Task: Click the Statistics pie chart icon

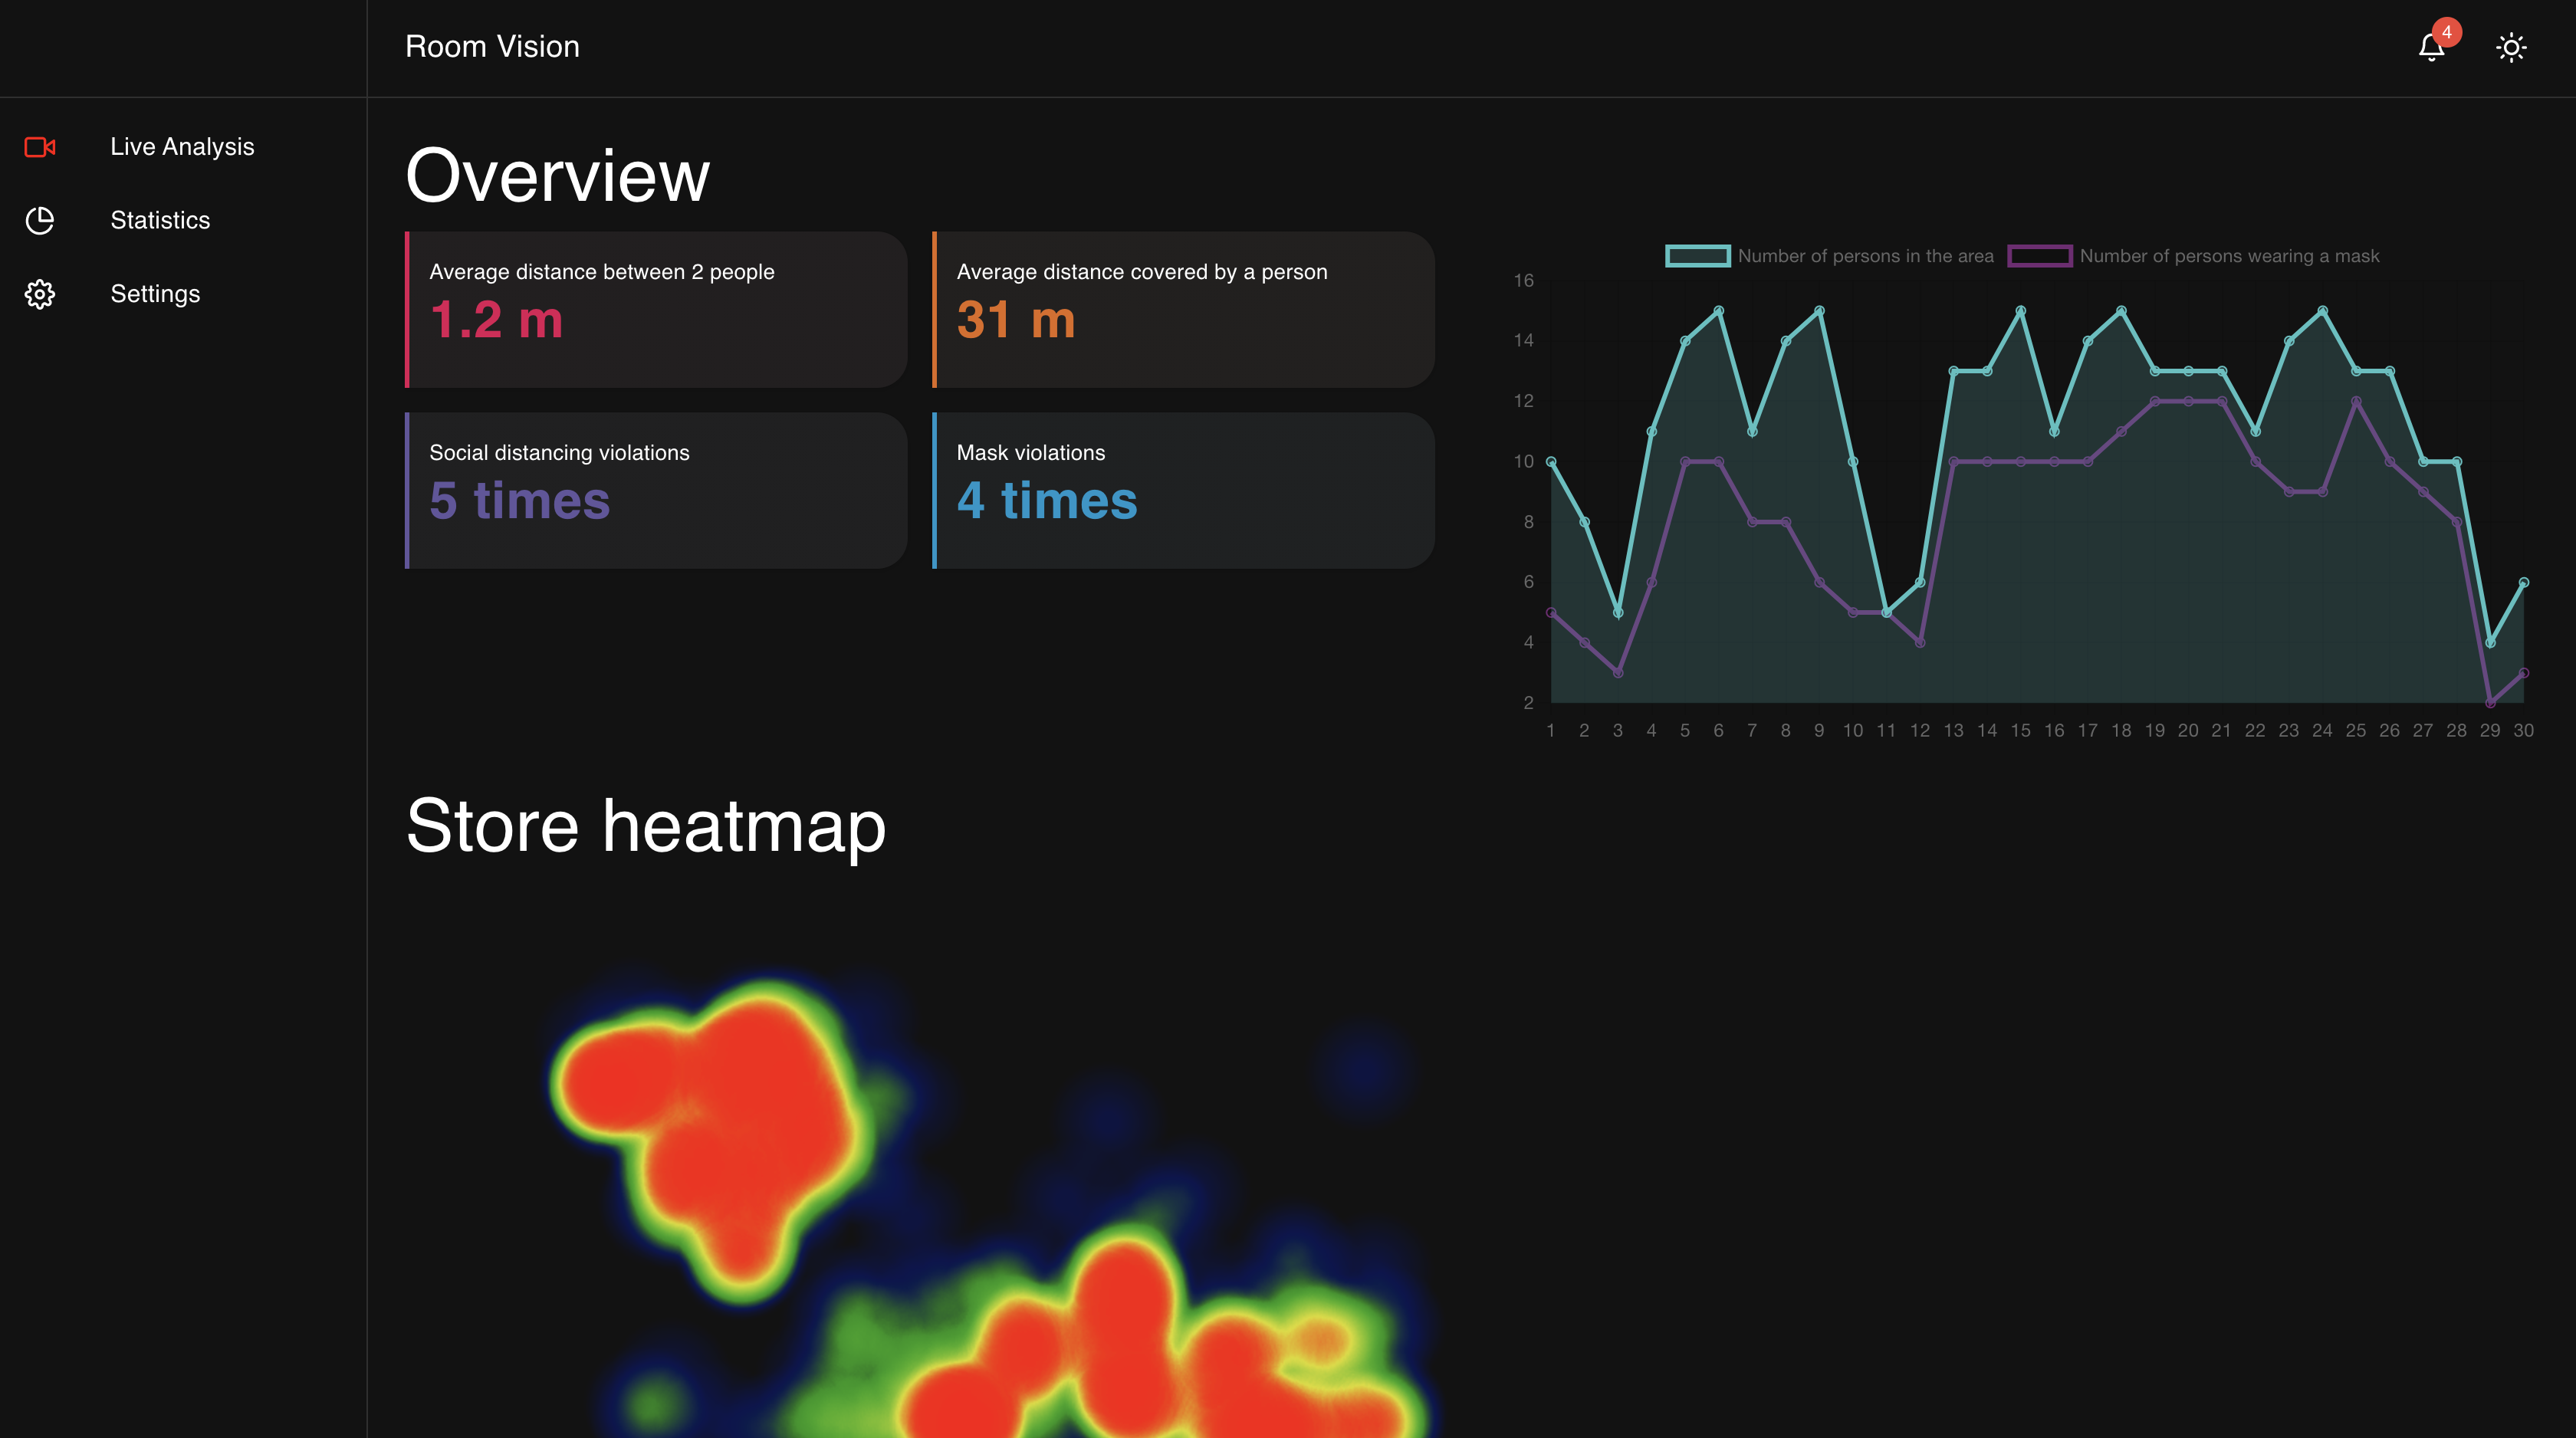Action: [x=40, y=220]
